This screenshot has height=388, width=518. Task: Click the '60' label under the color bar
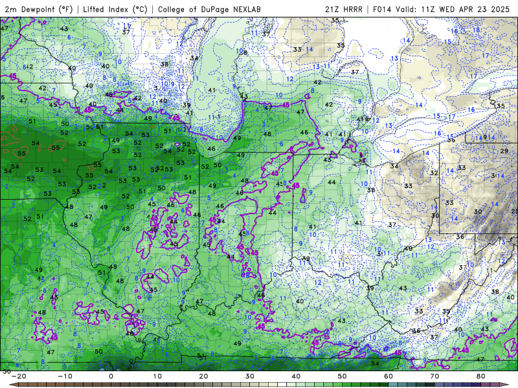pyautogui.click(x=388, y=376)
